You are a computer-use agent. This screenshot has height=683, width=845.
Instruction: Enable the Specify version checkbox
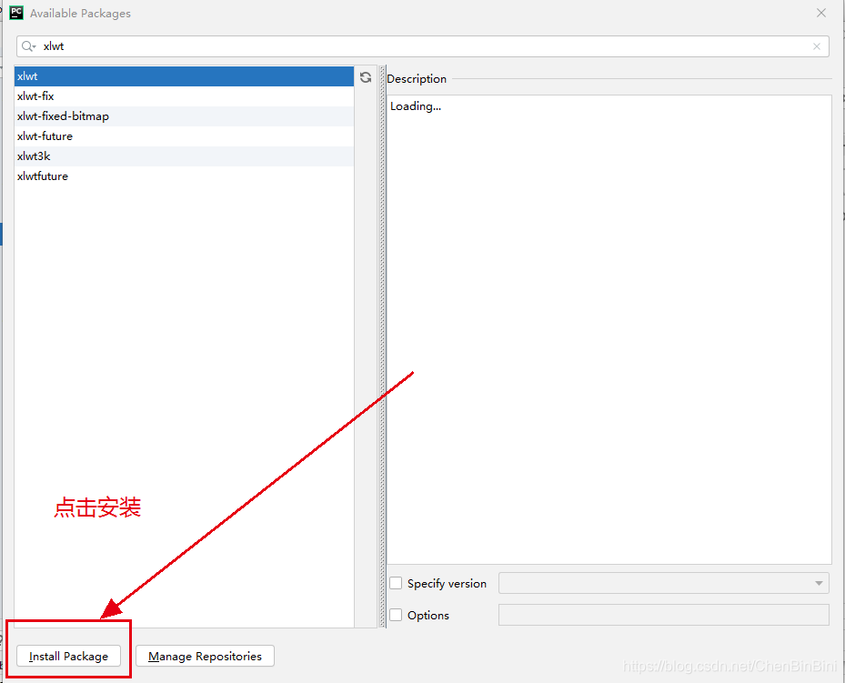[x=396, y=583]
